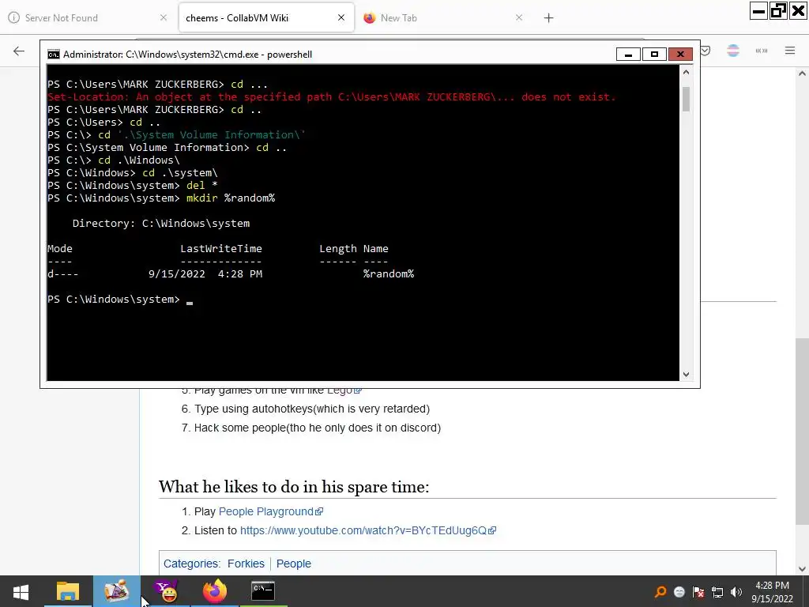Viewport: 809px width, 607px height.
Task: Open the youtube.com watch link
Action: click(x=368, y=530)
